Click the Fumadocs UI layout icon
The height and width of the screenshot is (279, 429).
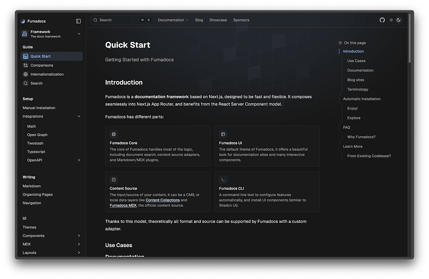coord(223,134)
